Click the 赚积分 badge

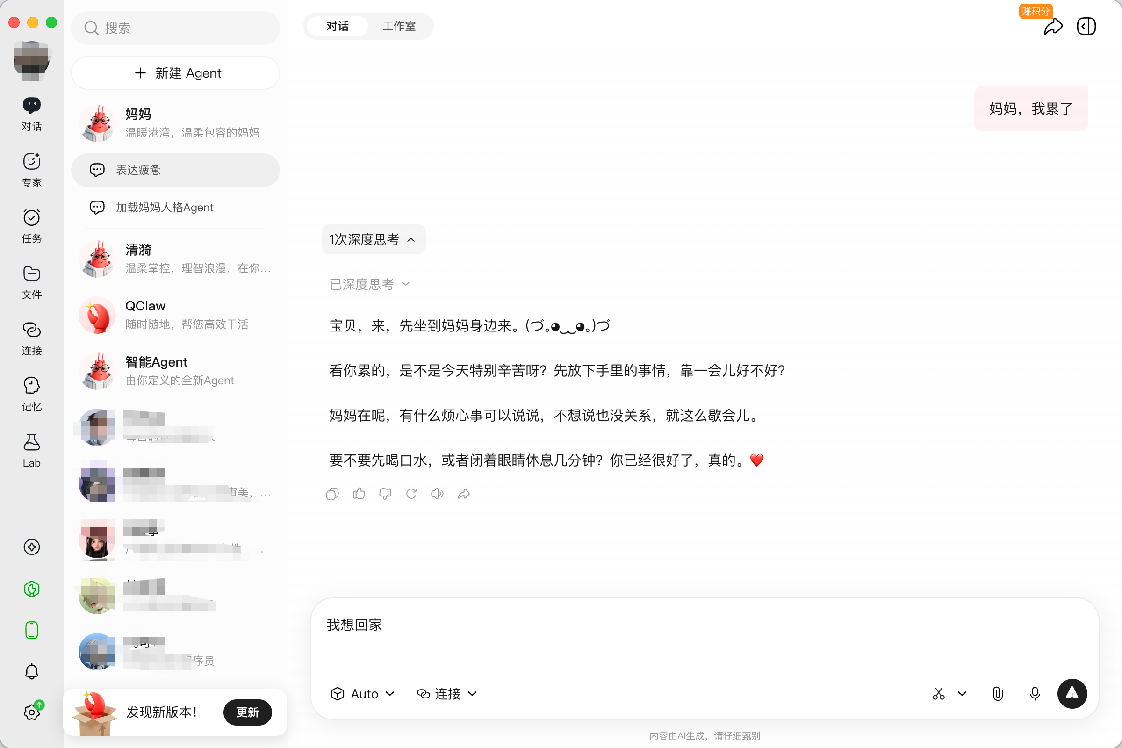1036,11
